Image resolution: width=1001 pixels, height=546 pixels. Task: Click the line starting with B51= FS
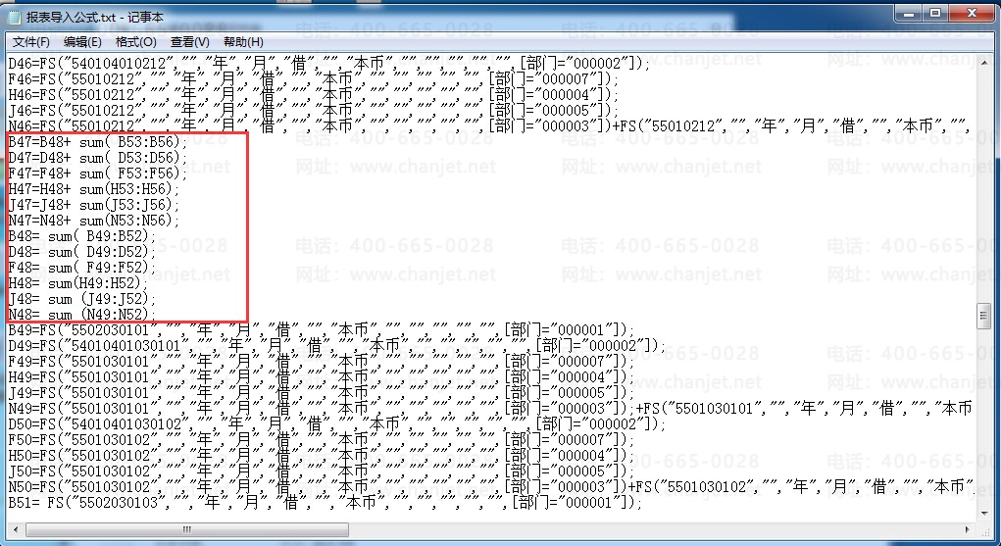coord(325,503)
